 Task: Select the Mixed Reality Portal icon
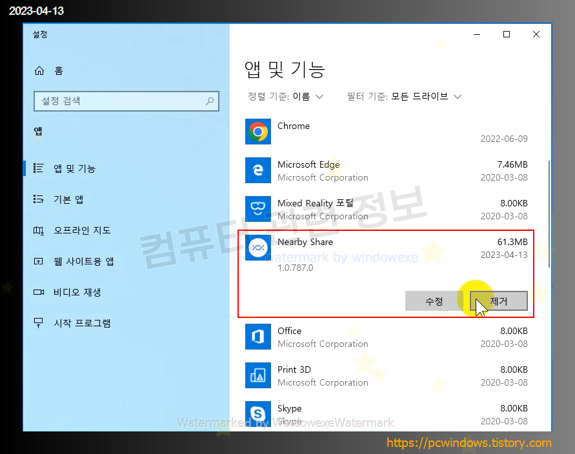[257, 209]
